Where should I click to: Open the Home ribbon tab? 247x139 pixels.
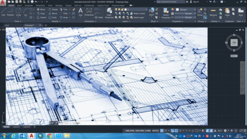[x=11, y=5]
